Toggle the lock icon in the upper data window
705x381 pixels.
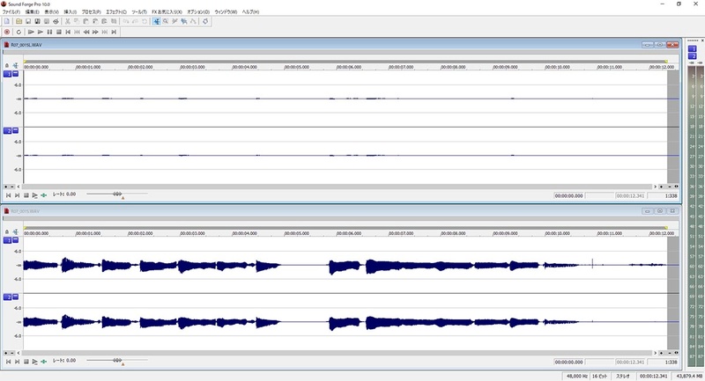pyautogui.click(x=7, y=65)
